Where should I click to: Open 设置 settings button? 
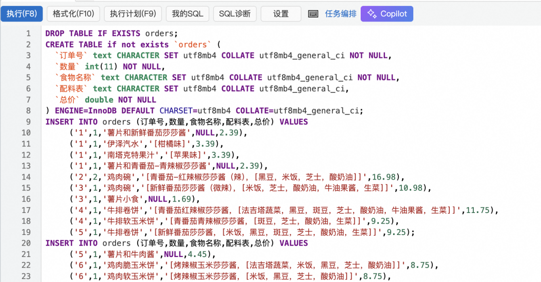(281, 14)
